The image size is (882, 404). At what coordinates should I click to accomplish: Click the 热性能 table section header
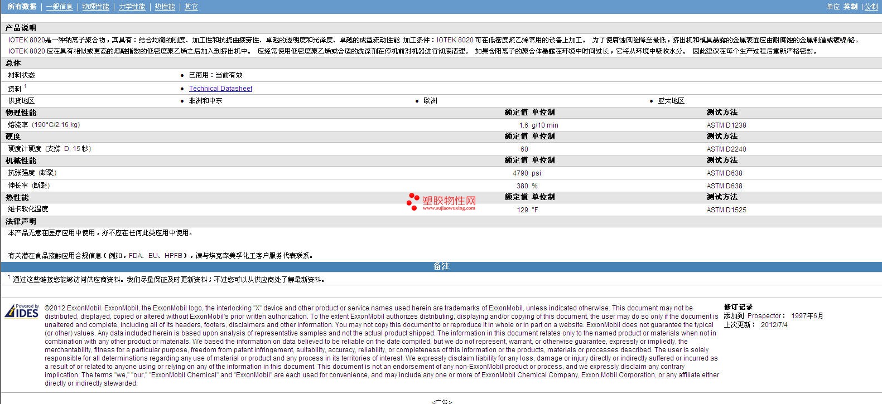(17, 197)
